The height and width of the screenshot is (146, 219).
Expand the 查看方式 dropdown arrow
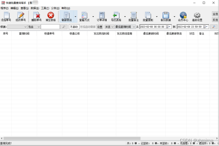tap(93, 17)
